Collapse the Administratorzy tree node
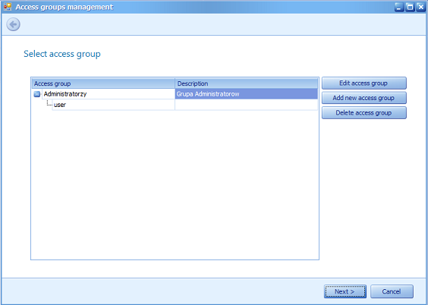 click(37, 94)
